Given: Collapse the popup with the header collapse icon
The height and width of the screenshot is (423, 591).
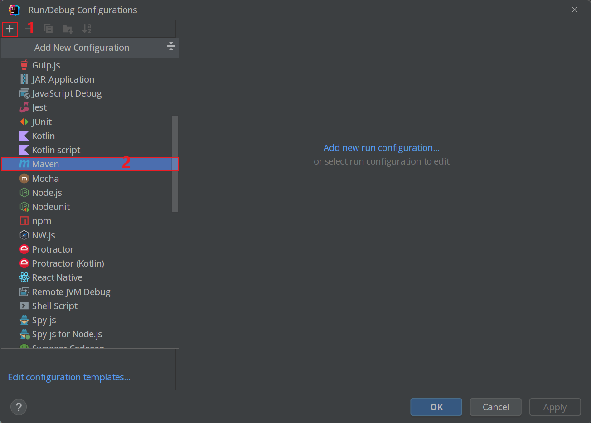Looking at the screenshot, I should click(171, 46).
